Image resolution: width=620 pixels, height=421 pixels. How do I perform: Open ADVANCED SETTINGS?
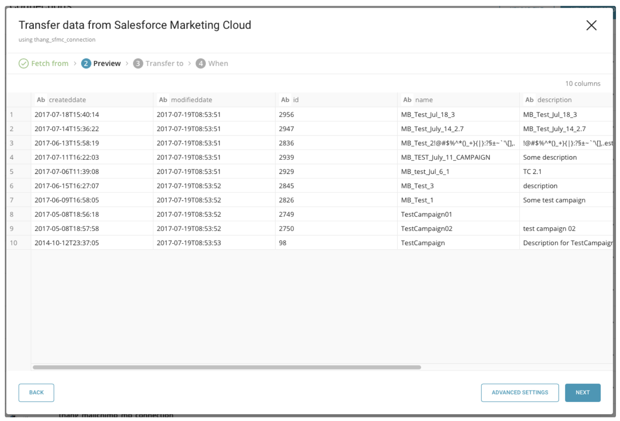coord(519,392)
